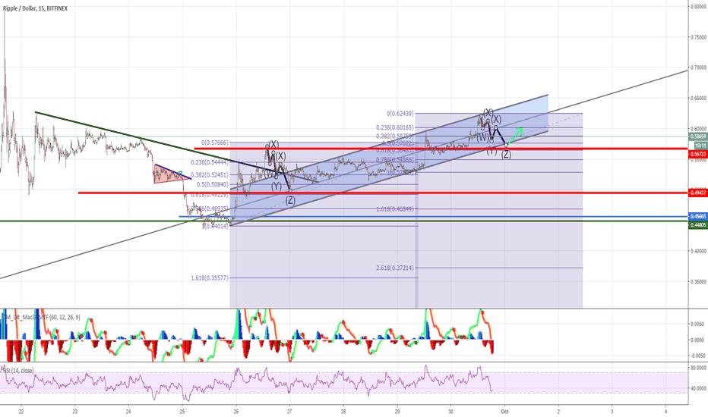Select the 0.786(0.54866) Fibonacci level label

(x=394, y=160)
